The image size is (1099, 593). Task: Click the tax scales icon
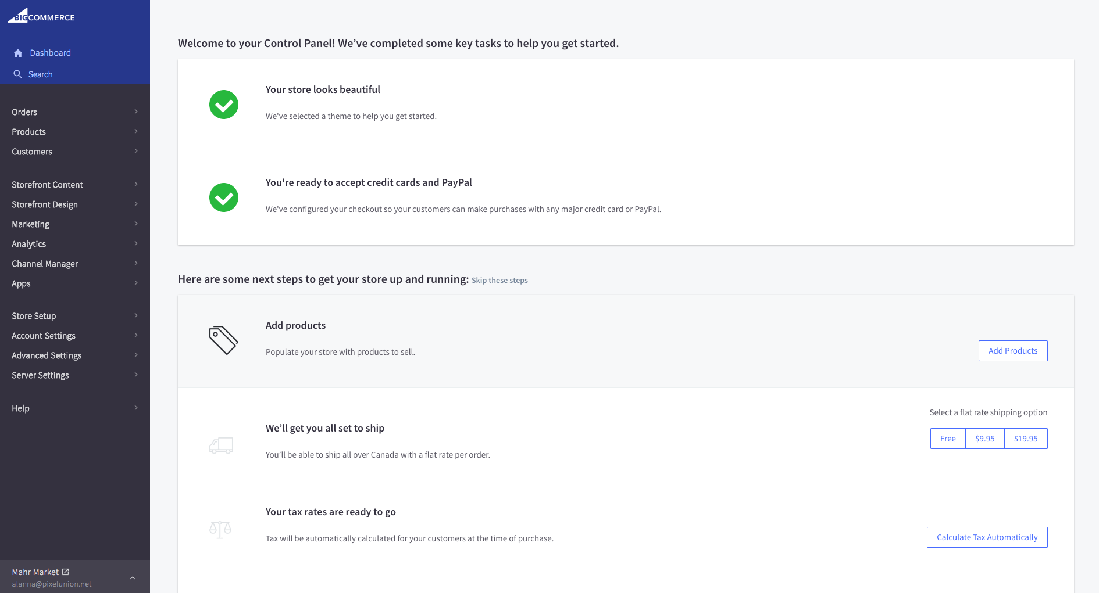220,529
